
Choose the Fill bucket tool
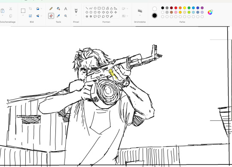(x=58, y=9)
